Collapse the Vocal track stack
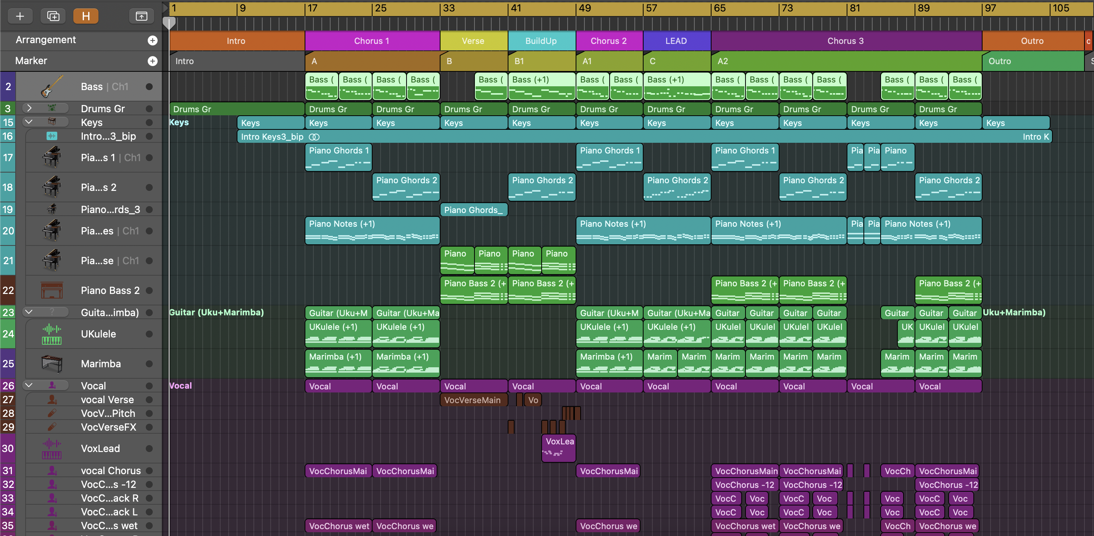1094x536 pixels. [x=29, y=385]
